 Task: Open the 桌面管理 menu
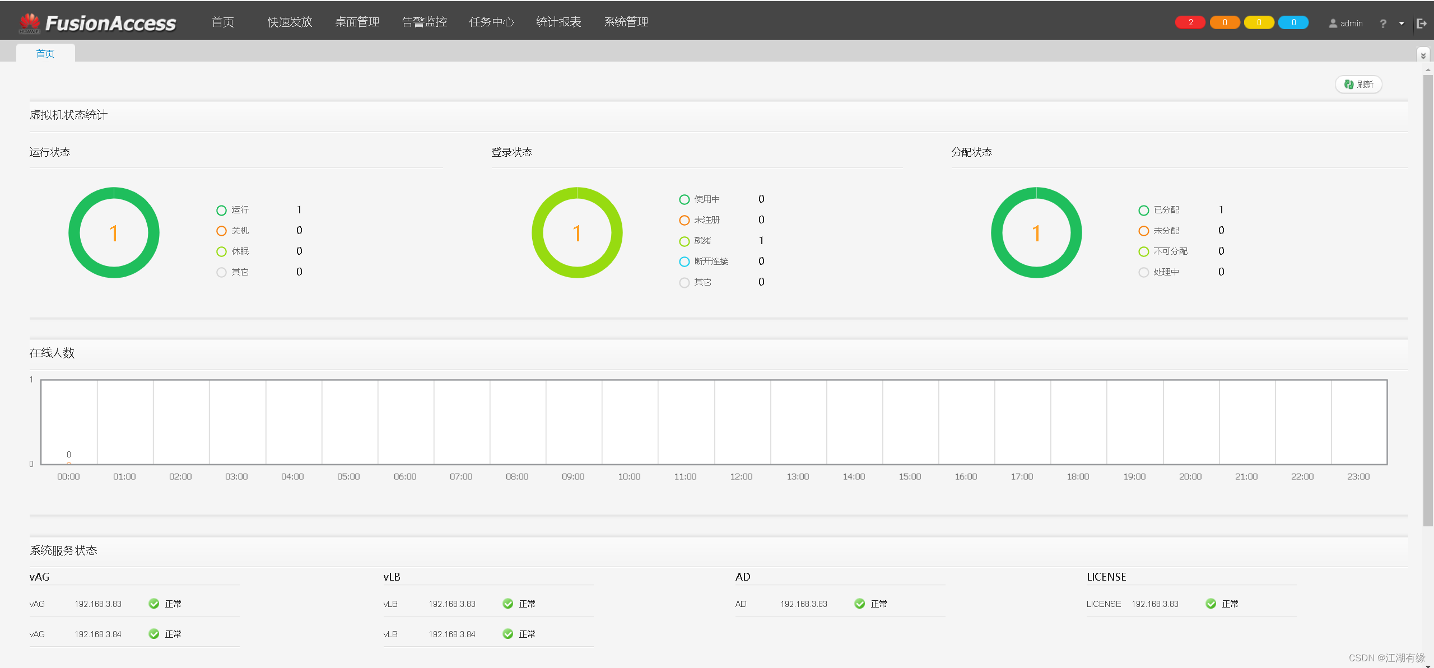(357, 22)
